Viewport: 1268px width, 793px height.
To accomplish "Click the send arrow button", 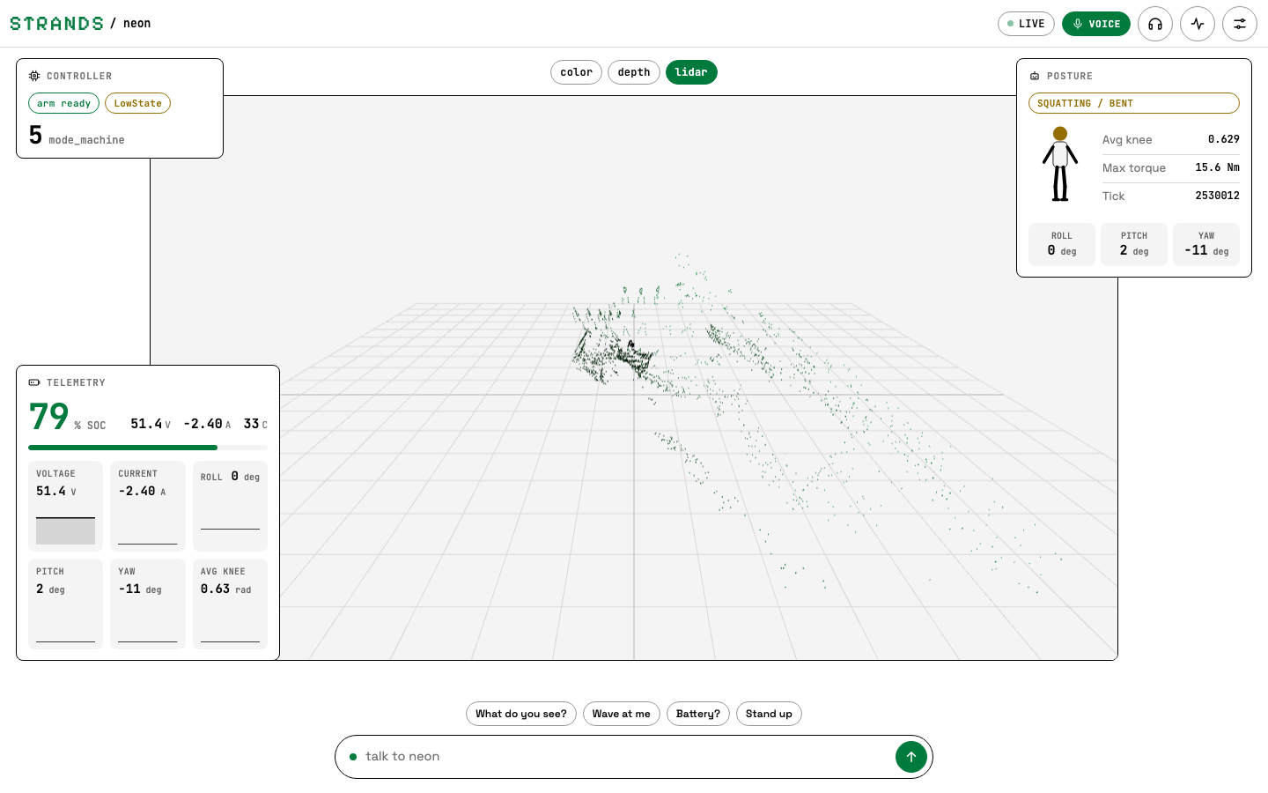I will (x=911, y=757).
